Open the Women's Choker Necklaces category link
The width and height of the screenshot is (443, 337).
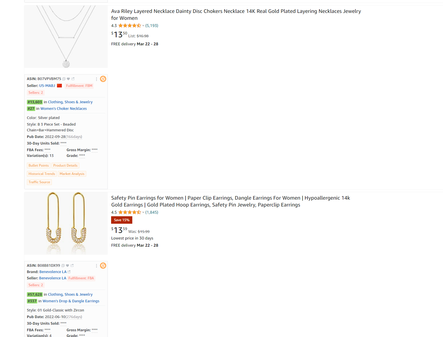point(64,109)
